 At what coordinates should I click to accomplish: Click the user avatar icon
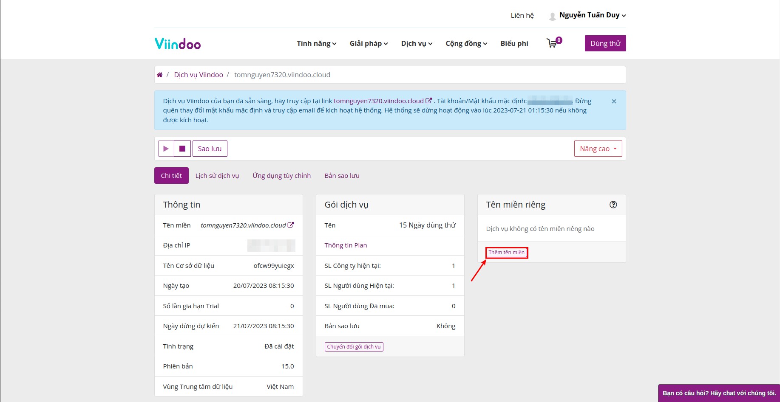pos(552,15)
